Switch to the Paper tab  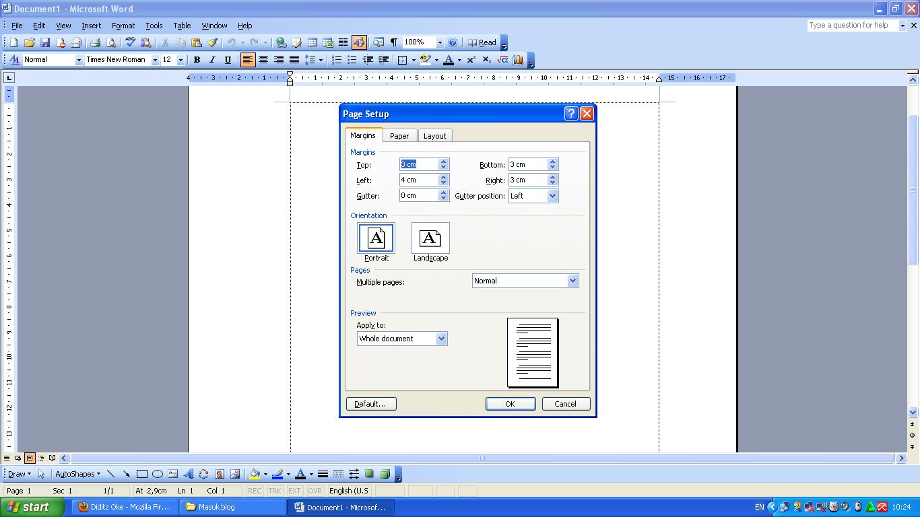[x=399, y=136]
